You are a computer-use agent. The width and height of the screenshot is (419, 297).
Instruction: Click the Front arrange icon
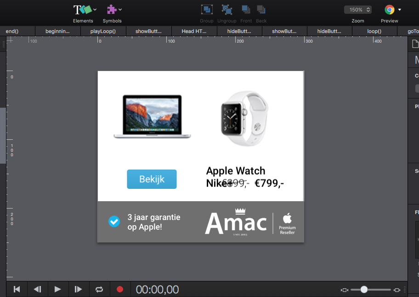click(246, 10)
